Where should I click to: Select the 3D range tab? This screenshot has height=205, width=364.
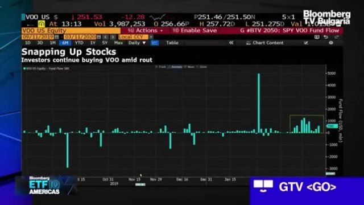(40, 43)
